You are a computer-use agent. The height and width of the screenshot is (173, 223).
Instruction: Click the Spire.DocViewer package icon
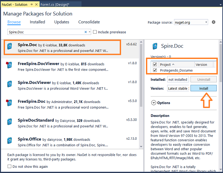10,84
